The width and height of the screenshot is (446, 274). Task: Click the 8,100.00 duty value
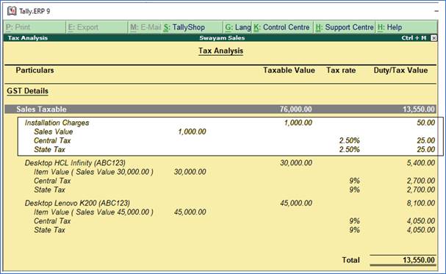tap(421, 203)
